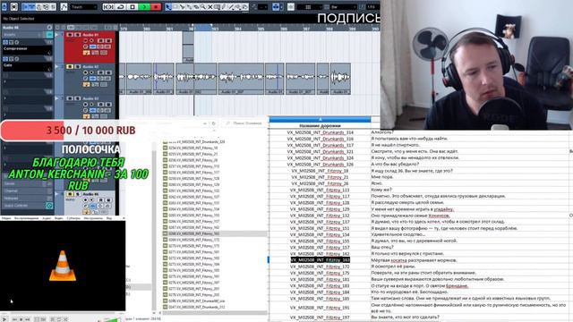Select cell VX_M02508_INT_Drunkards_317 in spreadsheet
The height and width of the screenshot is (322, 573).
(321, 145)
